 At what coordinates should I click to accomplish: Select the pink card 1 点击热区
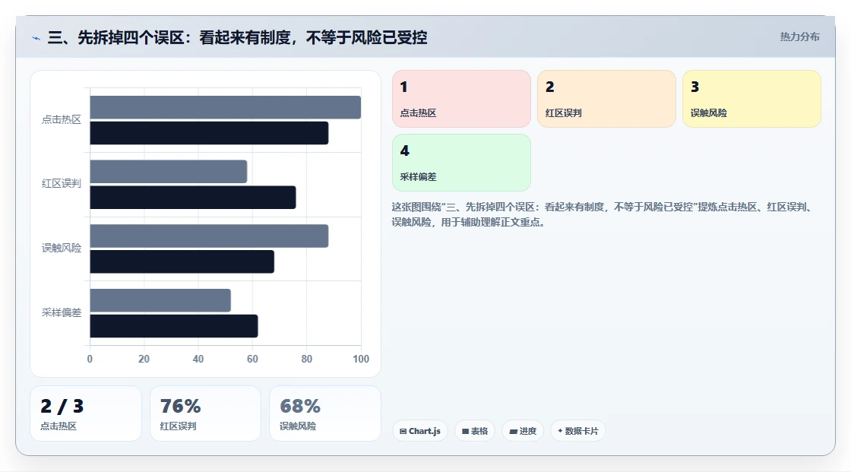pos(461,99)
